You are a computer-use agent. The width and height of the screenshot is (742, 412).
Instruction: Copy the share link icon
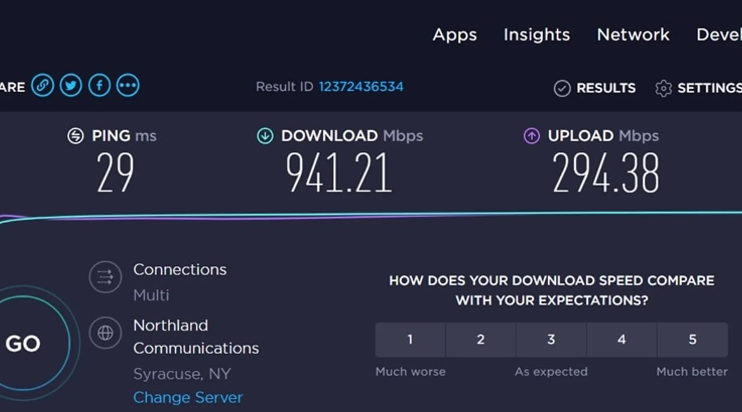42,86
